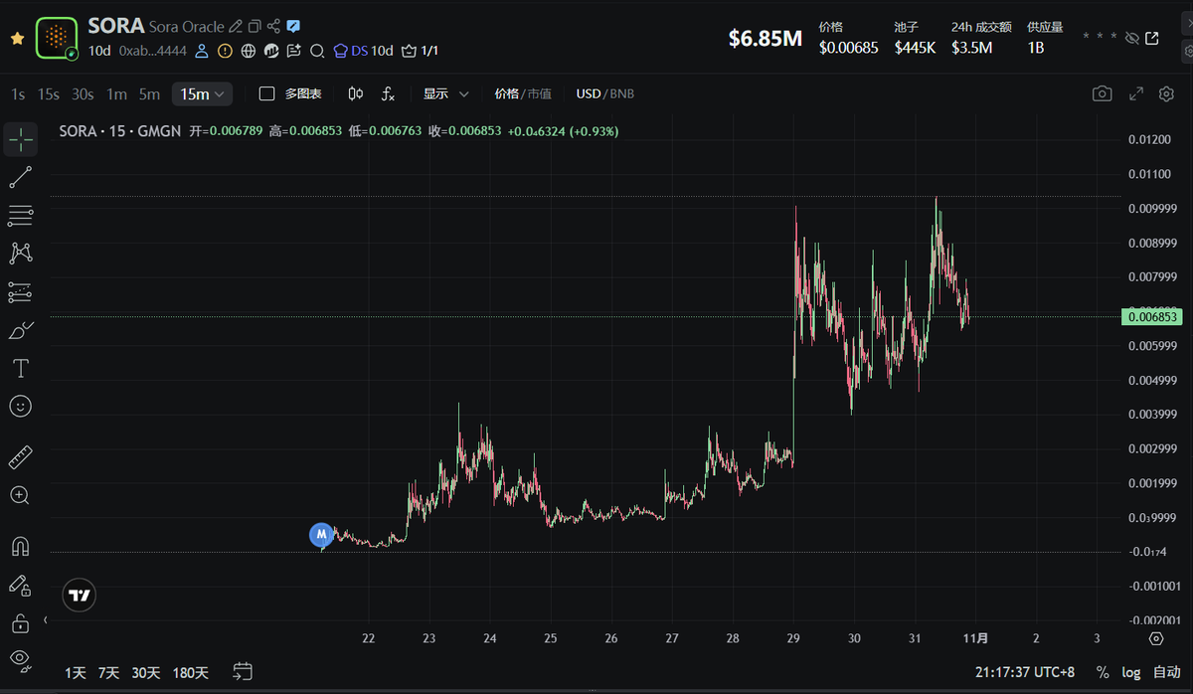Set range to 7天
Screen dimensions: 1193x694
click(x=108, y=673)
